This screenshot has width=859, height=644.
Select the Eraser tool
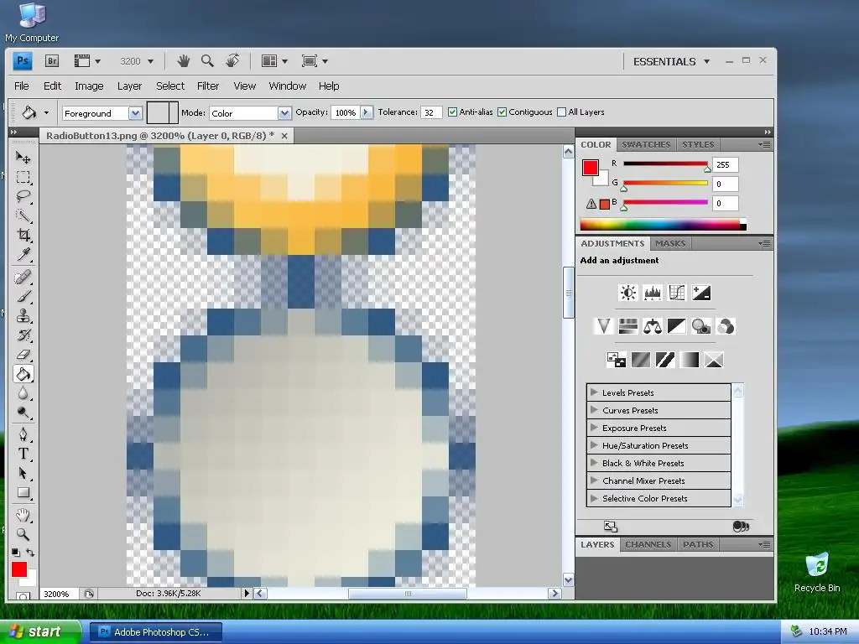[x=23, y=355]
